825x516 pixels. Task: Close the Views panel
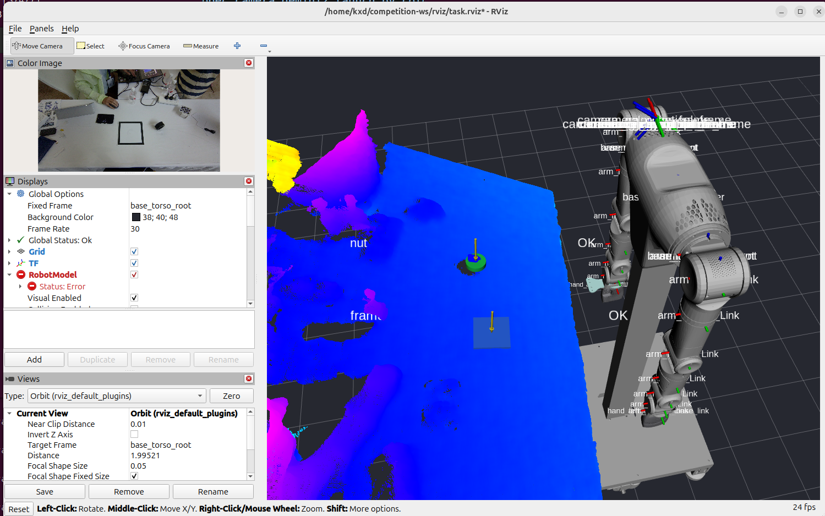coord(249,379)
